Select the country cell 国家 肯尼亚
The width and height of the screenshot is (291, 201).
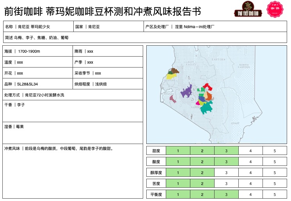pyautogui.click(x=108, y=27)
